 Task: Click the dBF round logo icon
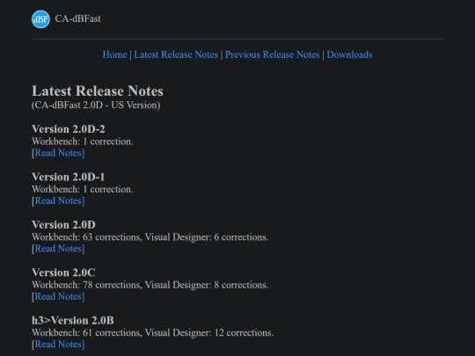(40, 19)
